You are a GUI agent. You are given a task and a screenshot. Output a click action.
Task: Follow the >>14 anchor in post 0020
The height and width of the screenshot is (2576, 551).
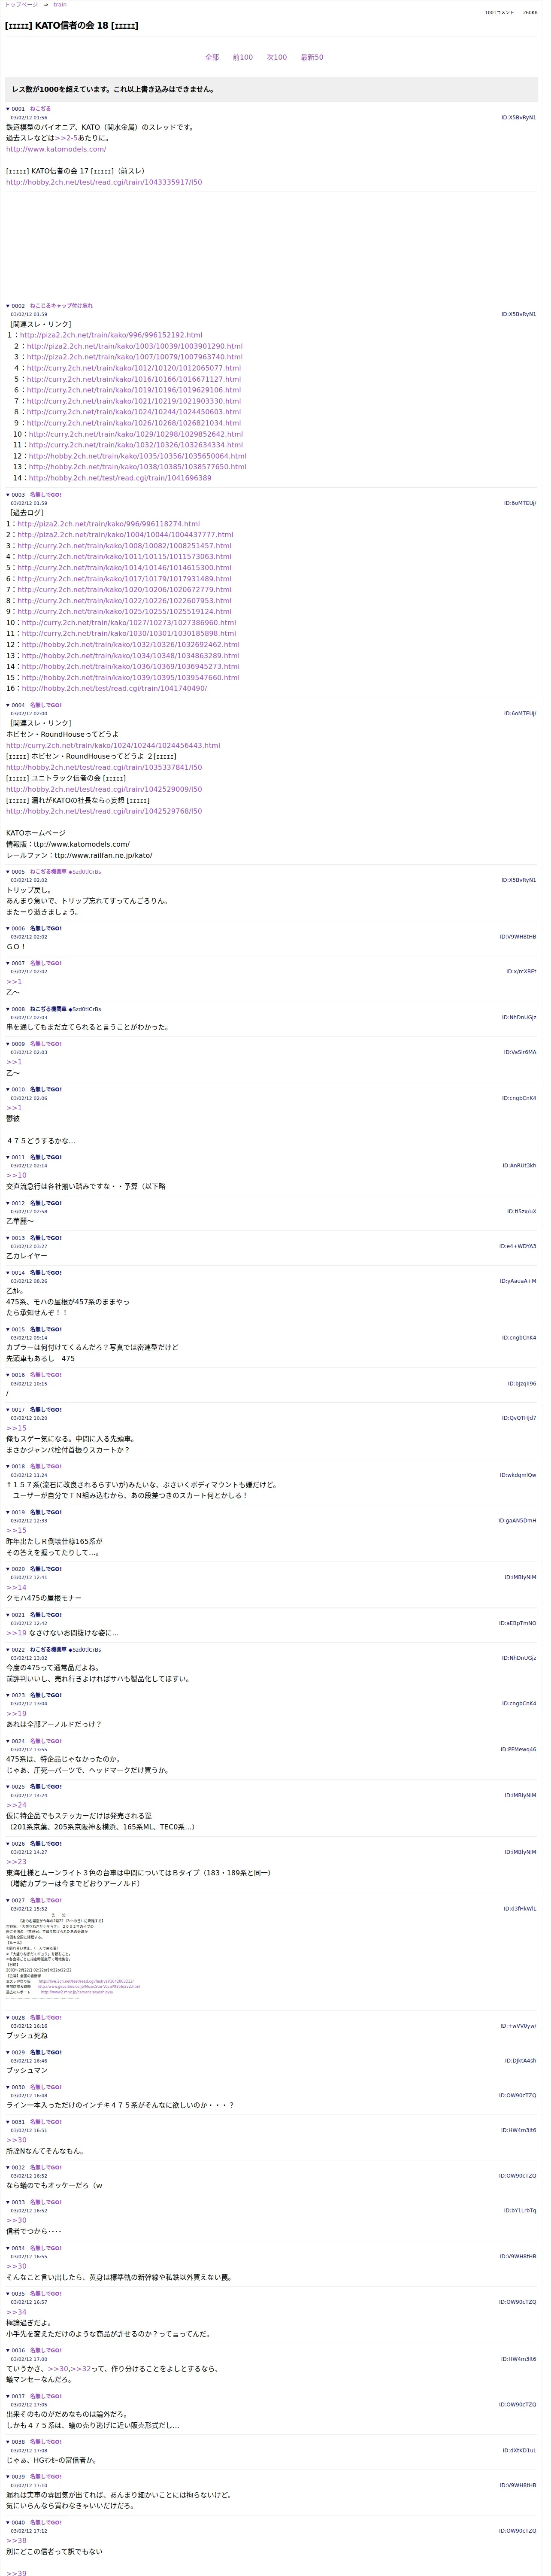pyautogui.click(x=16, y=1588)
